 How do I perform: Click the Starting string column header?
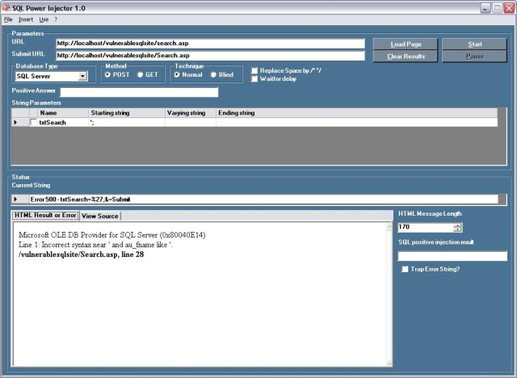point(127,113)
